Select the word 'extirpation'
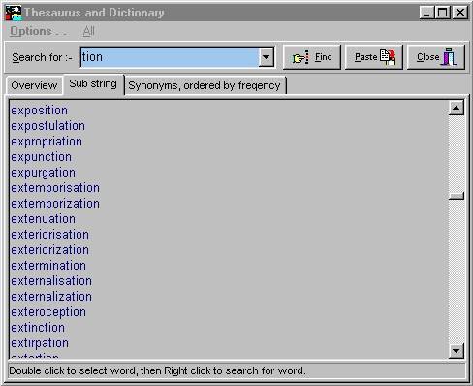Viewport: 473px width, 386px height. click(40, 343)
